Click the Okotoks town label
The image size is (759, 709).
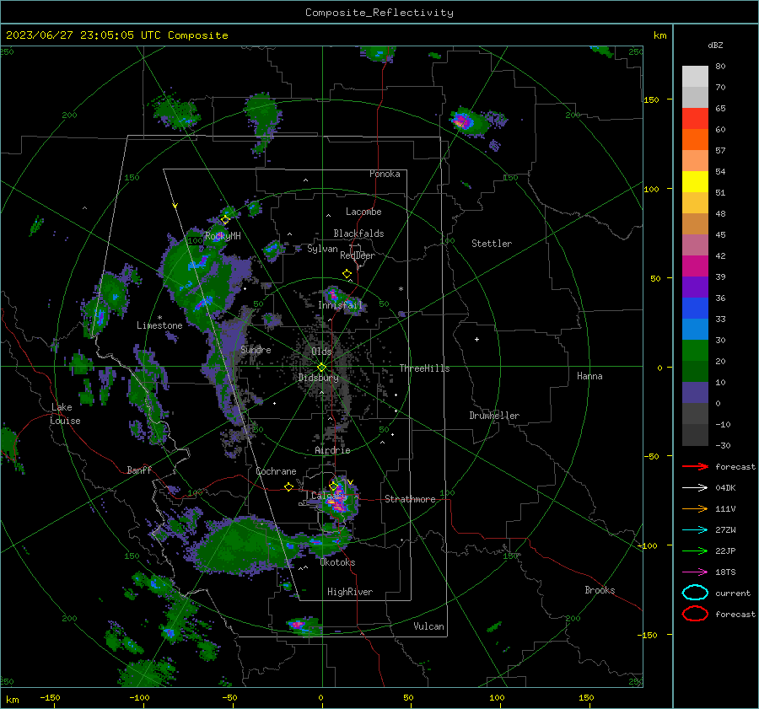[x=337, y=562]
